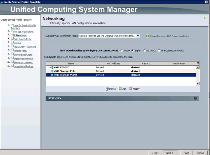Click the green plus Add icon
Viewport: 210px width, 155px height.
pos(120,89)
